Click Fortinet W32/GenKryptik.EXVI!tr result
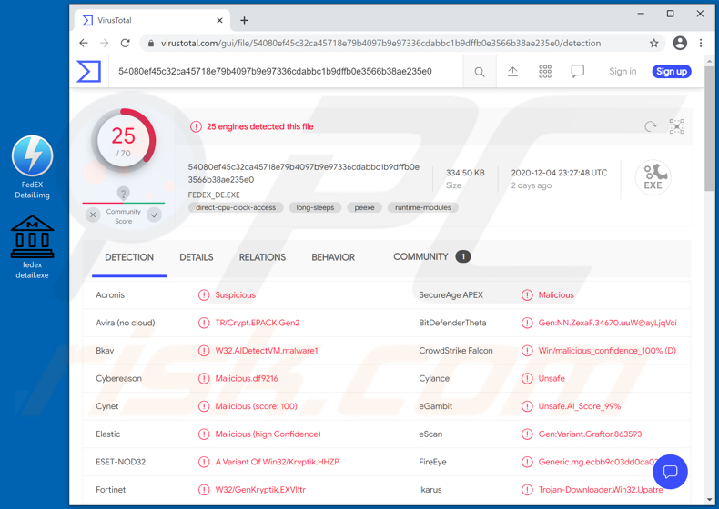The height and width of the screenshot is (509, 719). [x=260, y=490]
